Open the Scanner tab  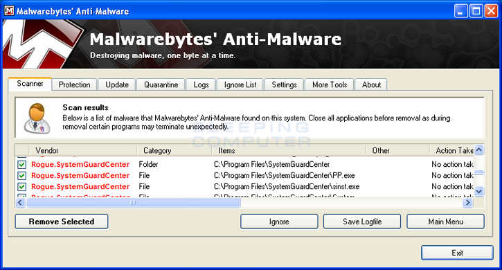30,84
